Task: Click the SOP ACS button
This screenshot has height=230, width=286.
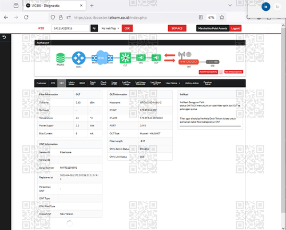Action: point(177,29)
